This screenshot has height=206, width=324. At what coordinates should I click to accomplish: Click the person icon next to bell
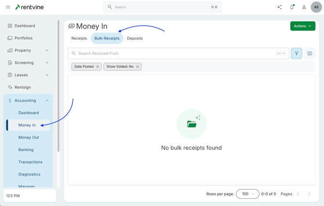(x=304, y=7)
